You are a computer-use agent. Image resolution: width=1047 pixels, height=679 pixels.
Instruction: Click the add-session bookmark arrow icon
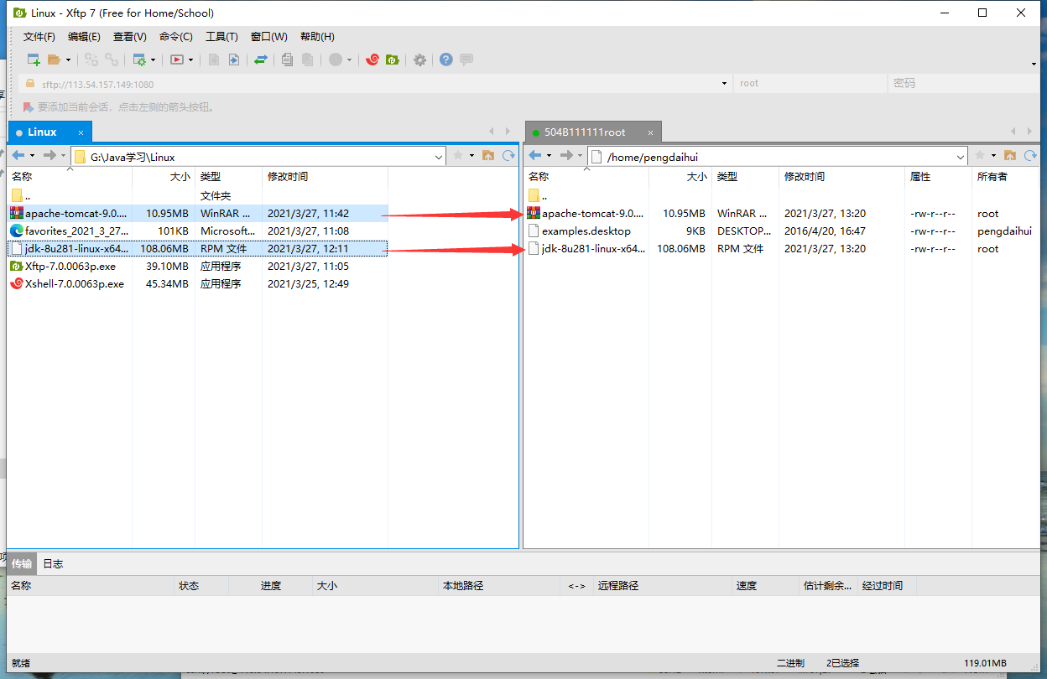point(28,107)
